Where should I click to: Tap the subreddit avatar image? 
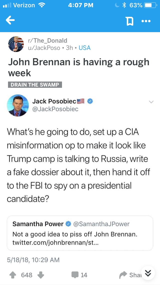tap(16, 44)
